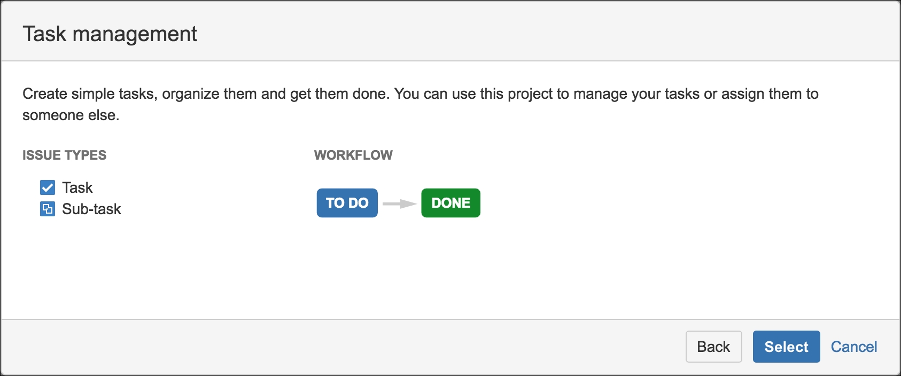Click the dialog header bar background
Screen dimensions: 901x376
pos(534,32)
